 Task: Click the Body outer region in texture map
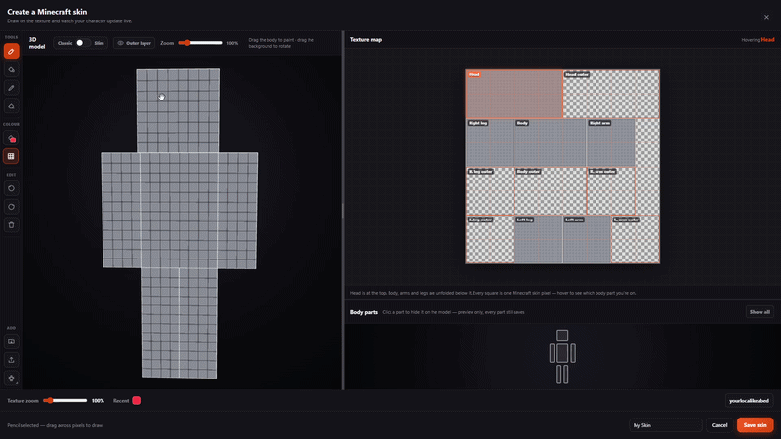click(x=550, y=190)
